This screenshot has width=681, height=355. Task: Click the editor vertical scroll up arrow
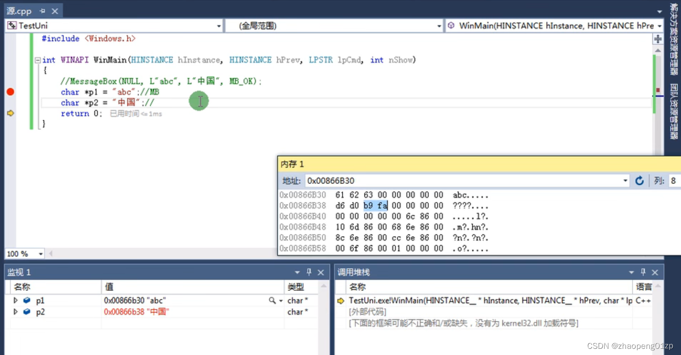pos(658,50)
